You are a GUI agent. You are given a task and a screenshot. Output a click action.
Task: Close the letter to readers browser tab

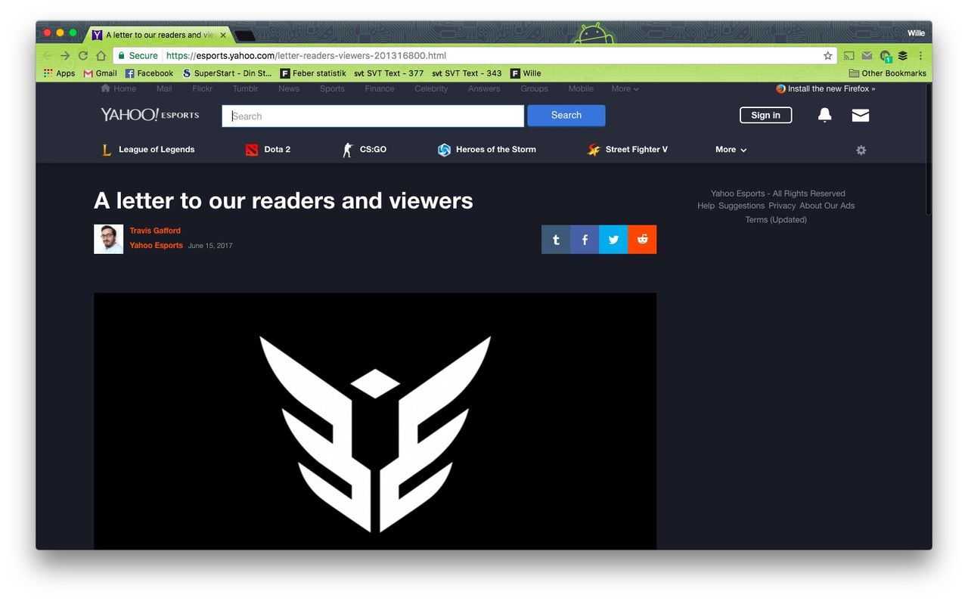(x=223, y=35)
